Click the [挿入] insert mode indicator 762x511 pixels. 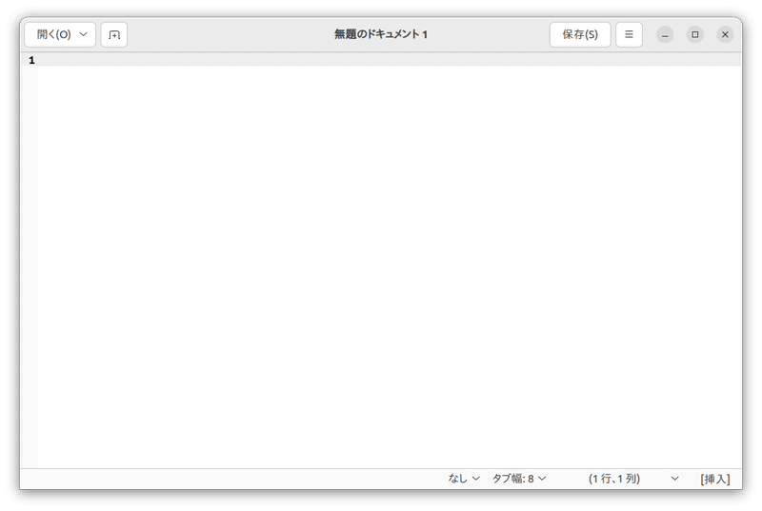[715, 479]
